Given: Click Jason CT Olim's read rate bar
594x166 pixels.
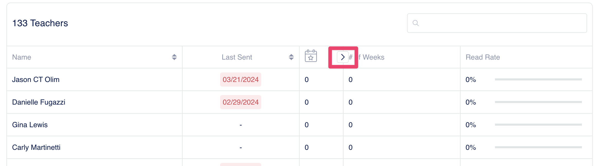Looking at the screenshot, I should click(x=538, y=80).
